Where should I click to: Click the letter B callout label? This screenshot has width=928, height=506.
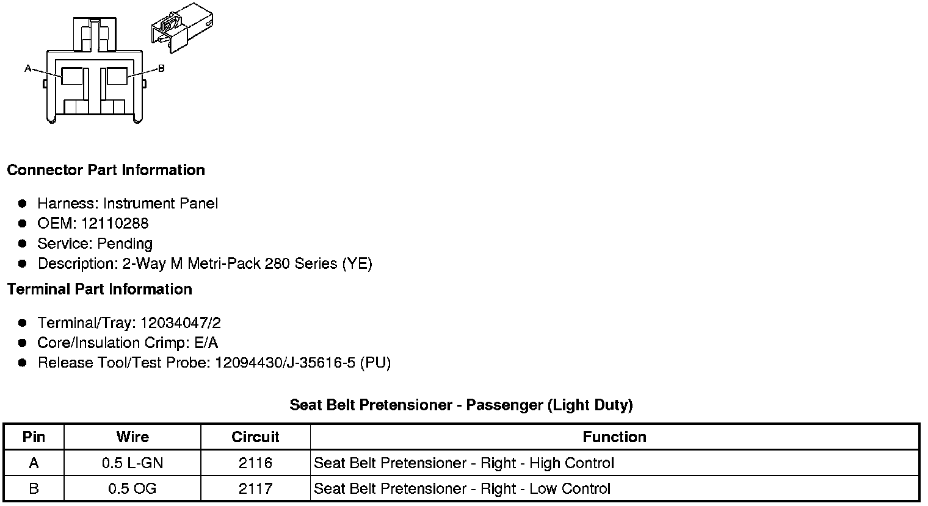click(x=161, y=69)
